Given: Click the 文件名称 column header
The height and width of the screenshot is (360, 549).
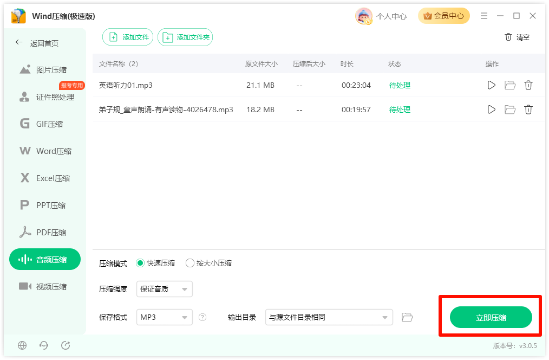Looking at the screenshot, I should click(x=119, y=64).
